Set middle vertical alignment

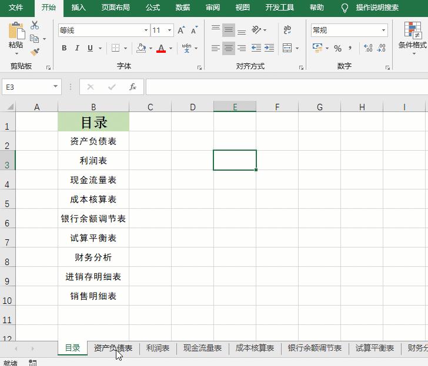pyautogui.click(x=229, y=30)
